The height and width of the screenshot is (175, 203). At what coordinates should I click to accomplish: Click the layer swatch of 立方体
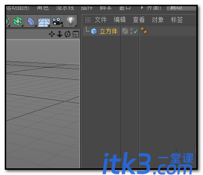pyautogui.click(x=125, y=31)
